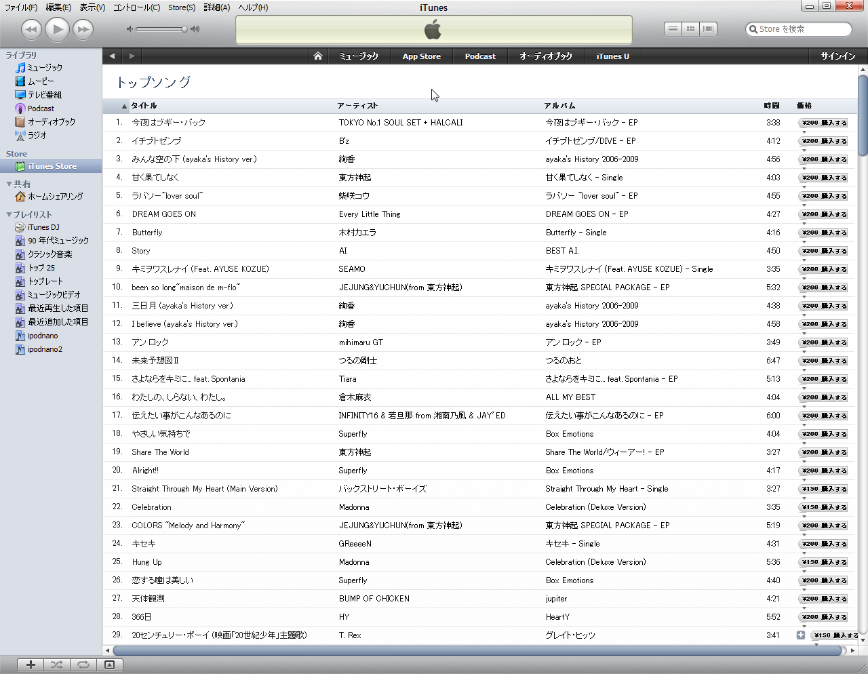868x674 pixels.
Task: Open the Store(S) menu
Action: [182, 7]
